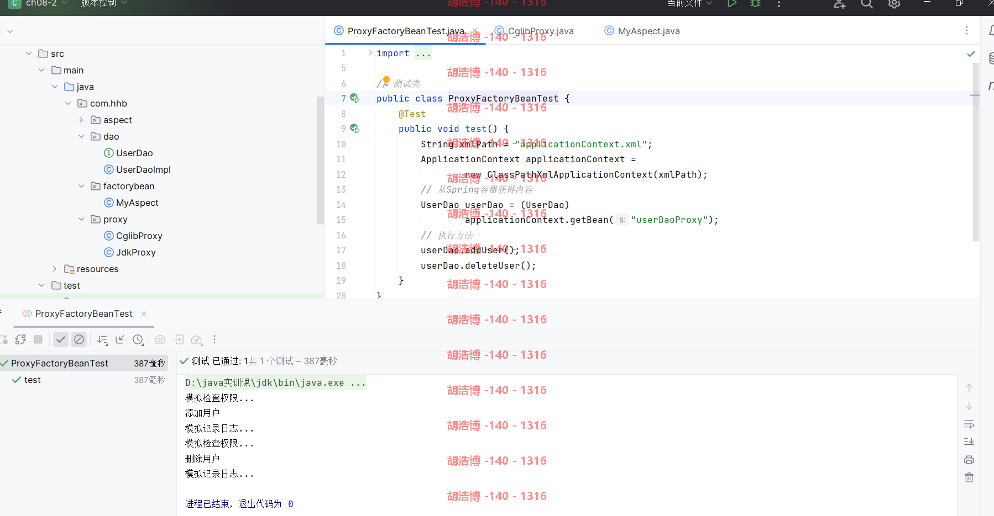Toggle show ignored tests button
Screen dimensions: 994x516
click(79, 339)
